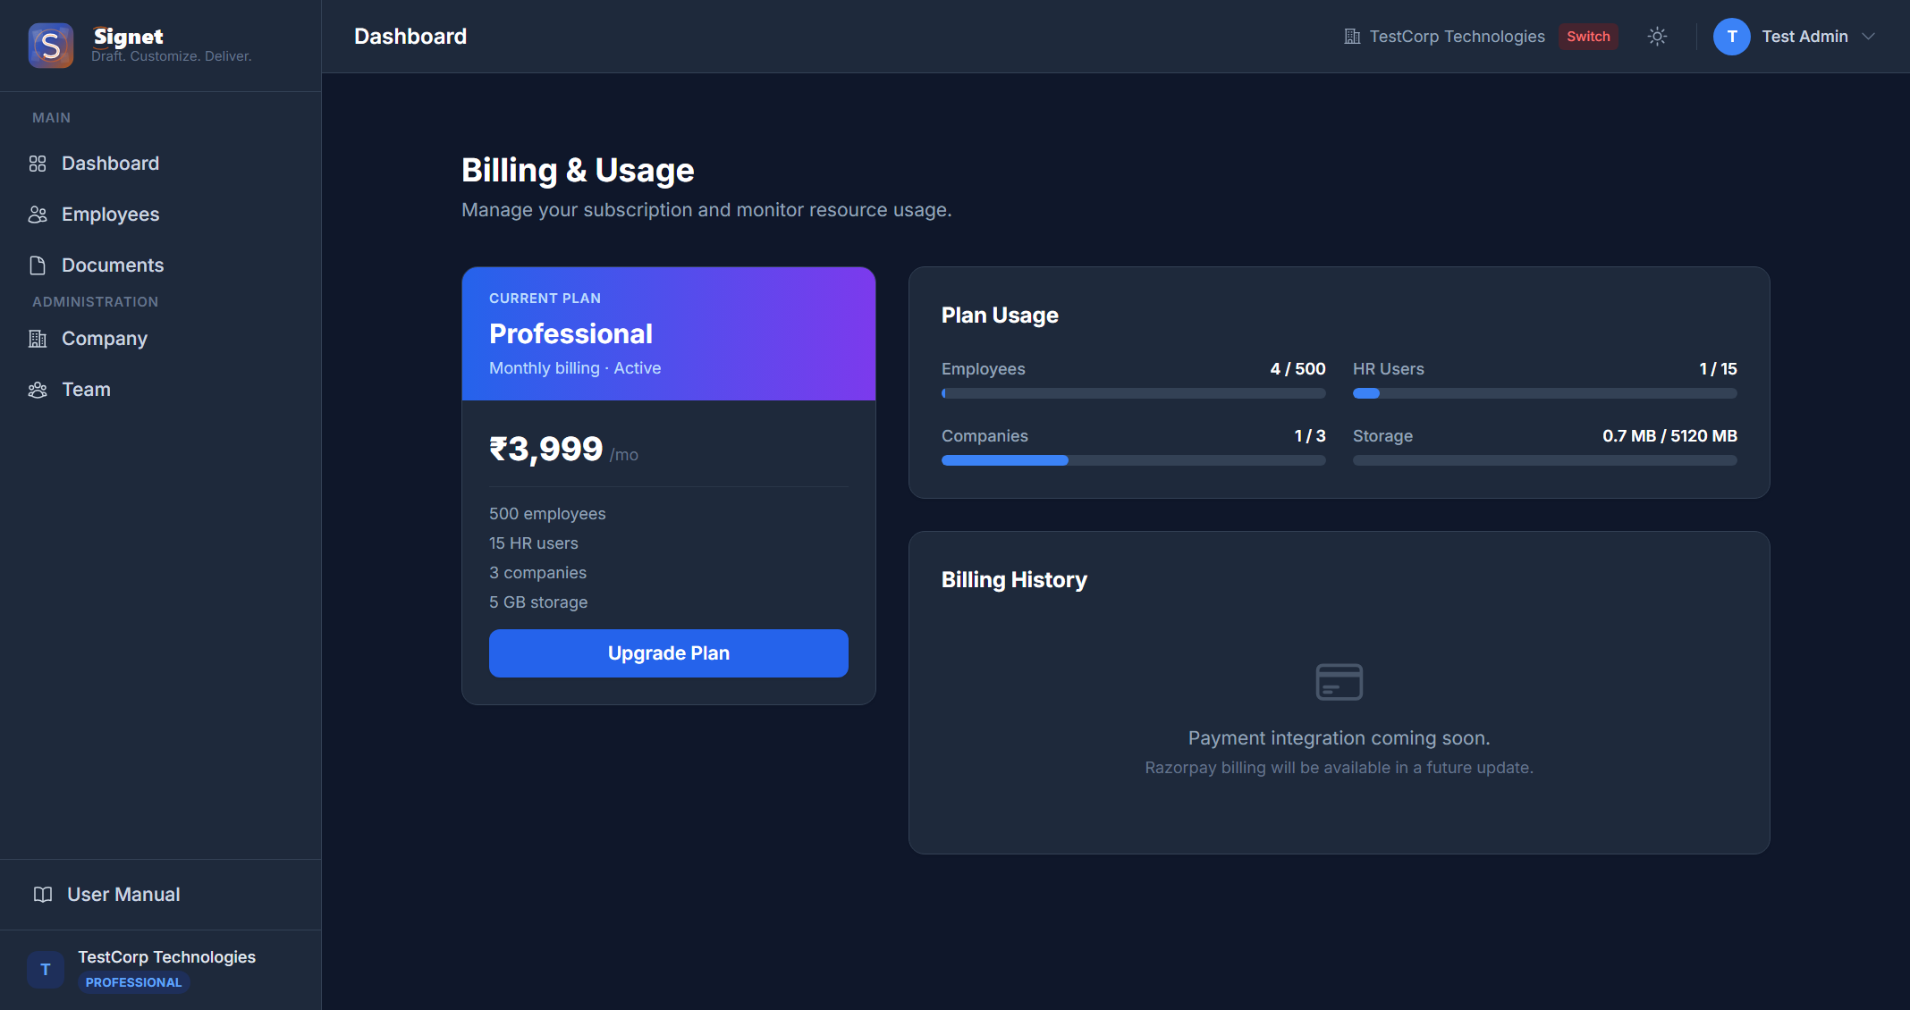Viewport: 1910px width, 1010px height.
Task: Open TestCorp Technologies company selector in header
Action: [1445, 37]
